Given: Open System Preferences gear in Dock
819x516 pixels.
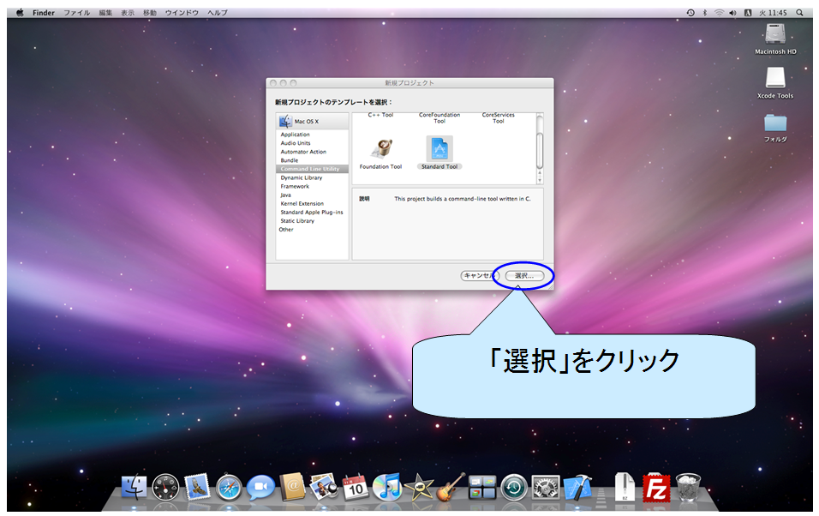Looking at the screenshot, I should (546, 487).
